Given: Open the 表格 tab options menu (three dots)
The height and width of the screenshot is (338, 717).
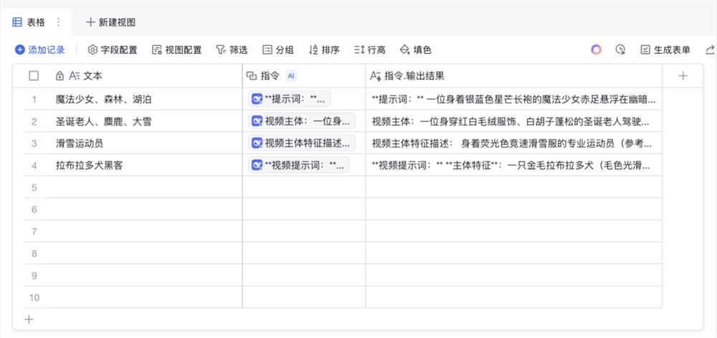Looking at the screenshot, I should pyautogui.click(x=58, y=22).
